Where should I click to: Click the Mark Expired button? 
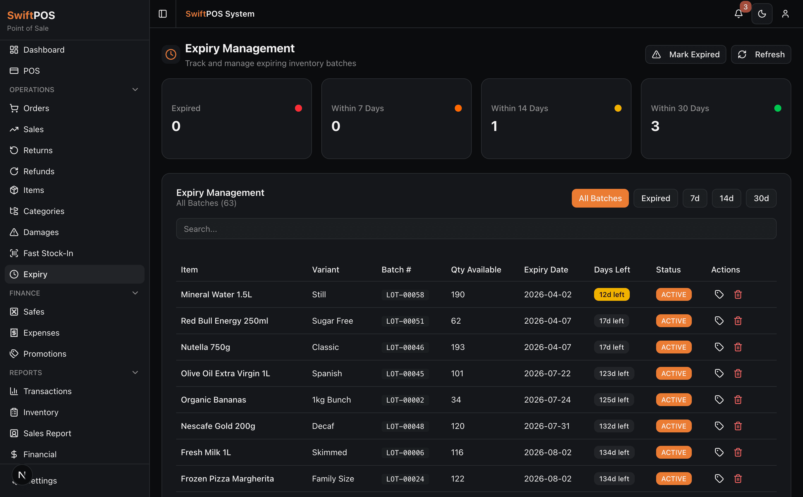[x=685, y=55]
